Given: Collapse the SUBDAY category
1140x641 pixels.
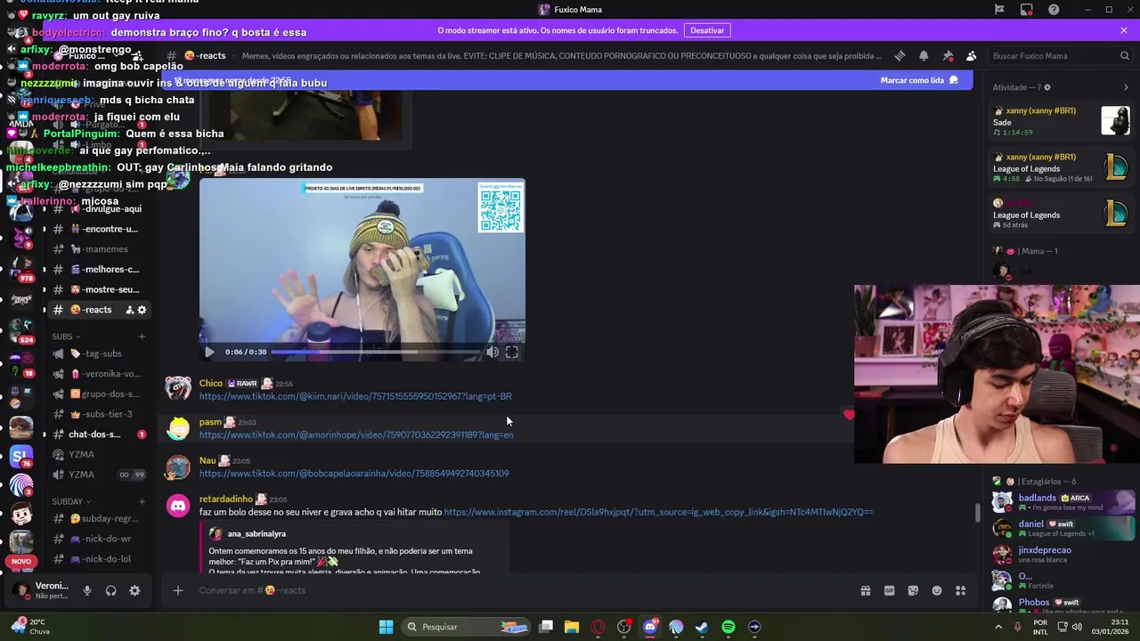Looking at the screenshot, I should click(x=71, y=501).
